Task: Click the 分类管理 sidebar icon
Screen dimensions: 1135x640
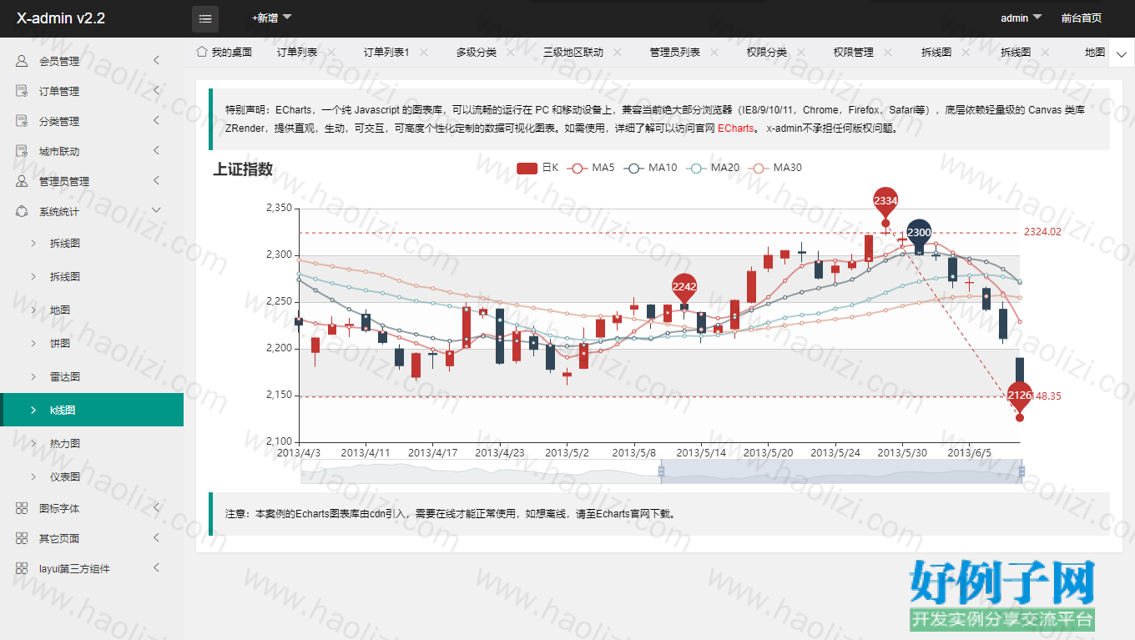Action: click(23, 121)
